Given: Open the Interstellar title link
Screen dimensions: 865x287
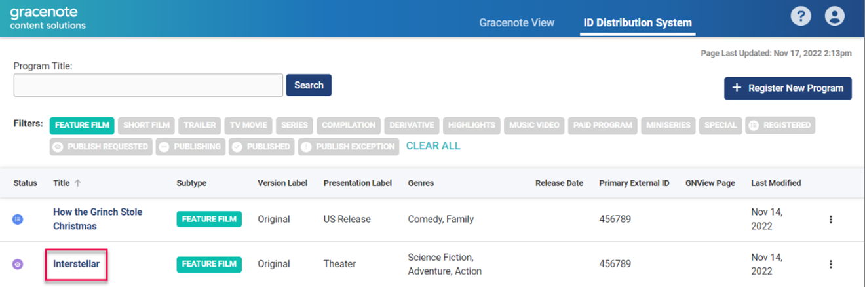Looking at the screenshot, I should point(76,264).
